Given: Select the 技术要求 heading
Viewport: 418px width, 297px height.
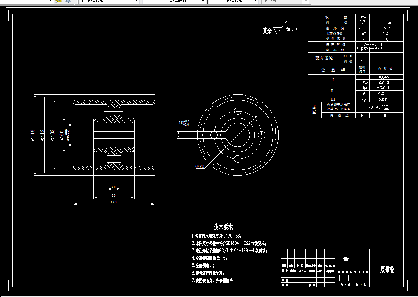Looking at the screenshot, I should tap(223, 226).
